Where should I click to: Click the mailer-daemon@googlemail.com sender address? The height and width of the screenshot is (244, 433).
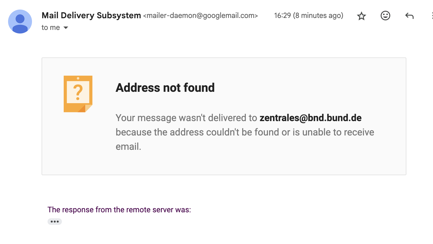(200, 16)
